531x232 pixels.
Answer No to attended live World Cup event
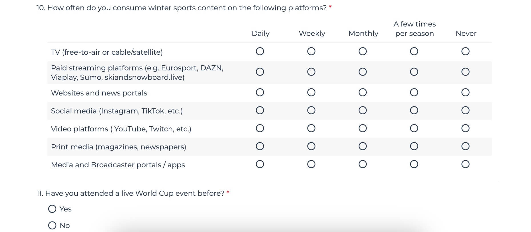[x=52, y=225]
